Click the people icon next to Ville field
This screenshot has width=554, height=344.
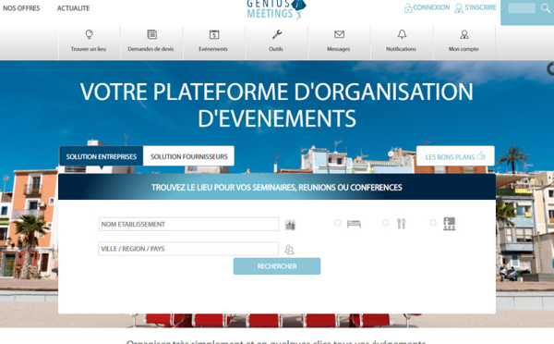tap(289, 250)
